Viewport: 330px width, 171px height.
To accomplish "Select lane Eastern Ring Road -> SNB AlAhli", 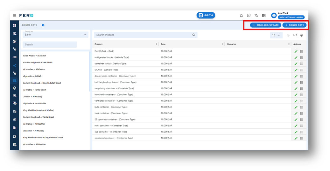I will coord(38,63).
